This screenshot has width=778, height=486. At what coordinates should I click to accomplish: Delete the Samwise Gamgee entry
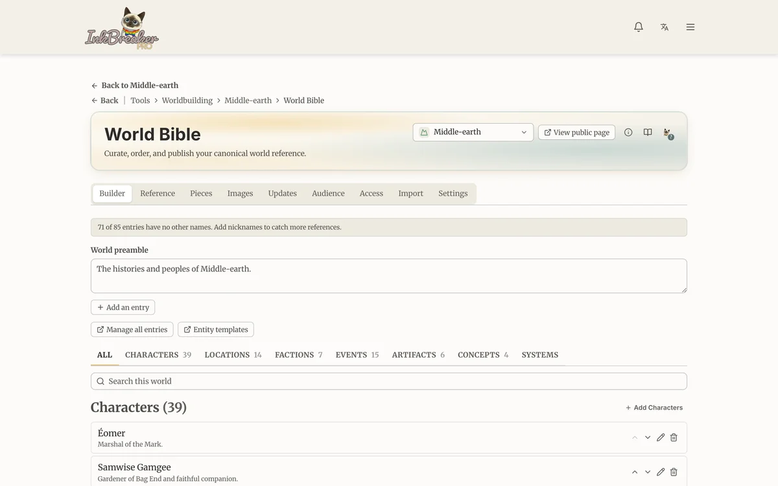point(674,472)
